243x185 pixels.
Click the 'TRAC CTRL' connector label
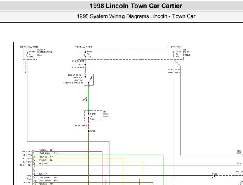26,165
